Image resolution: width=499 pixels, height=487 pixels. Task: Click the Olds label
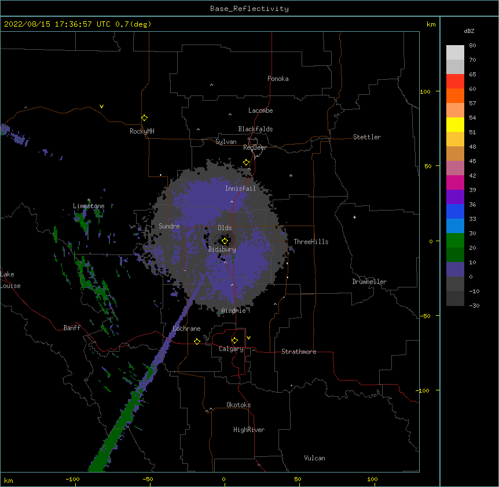tap(225, 228)
